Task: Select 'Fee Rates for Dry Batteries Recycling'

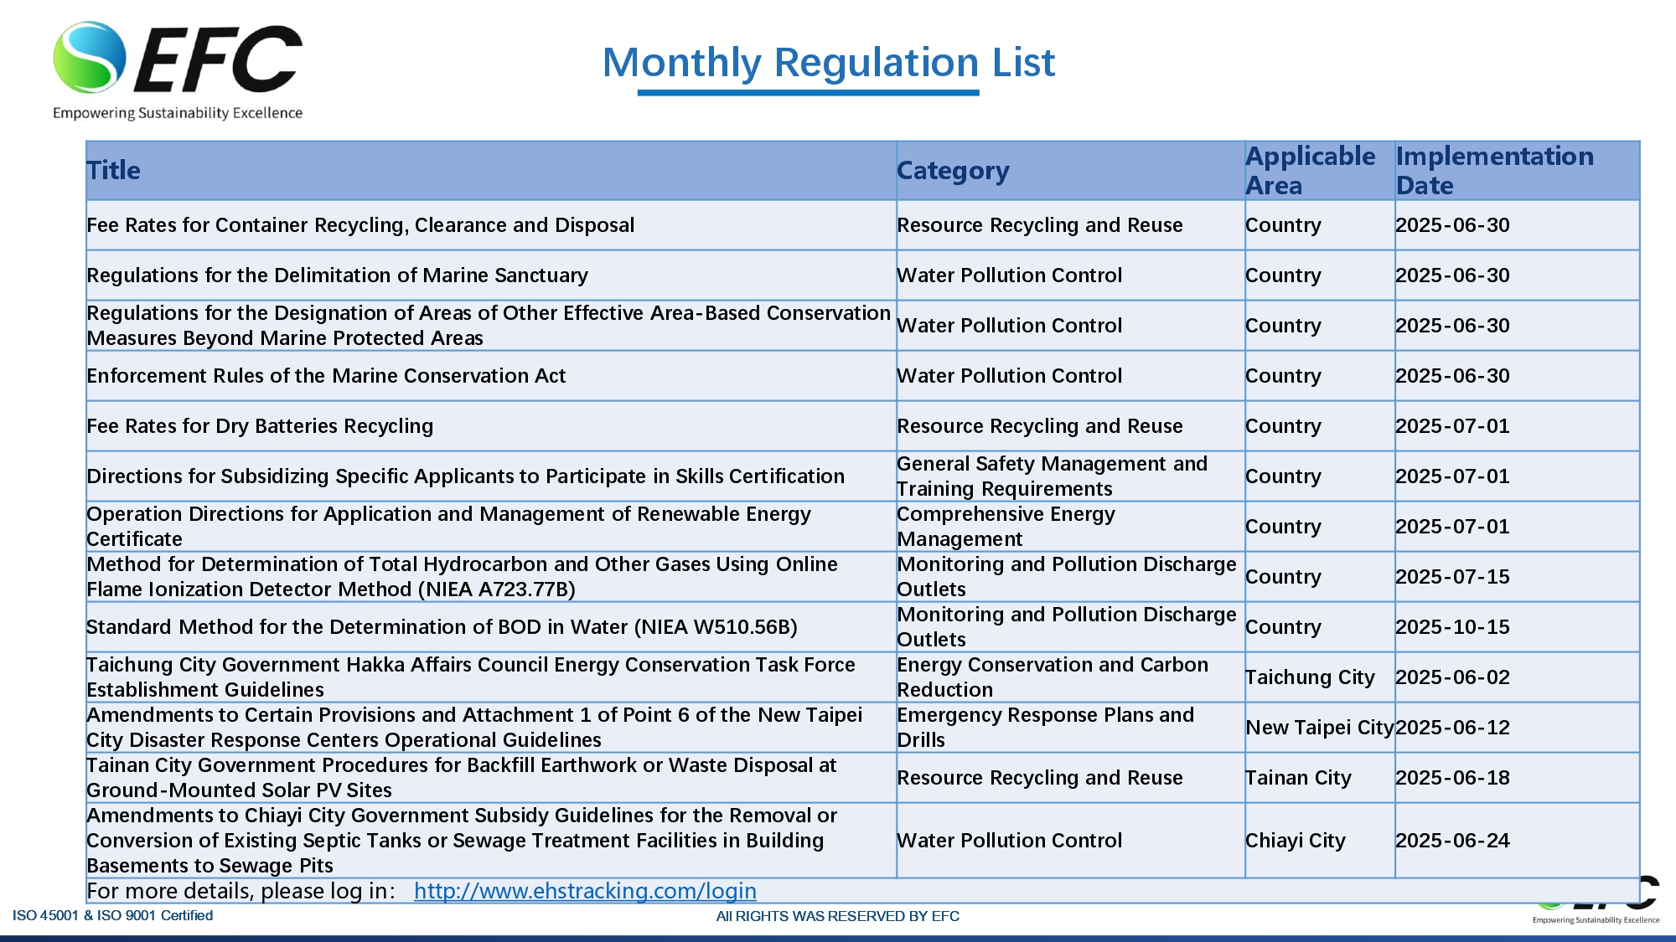Action: pos(260,426)
